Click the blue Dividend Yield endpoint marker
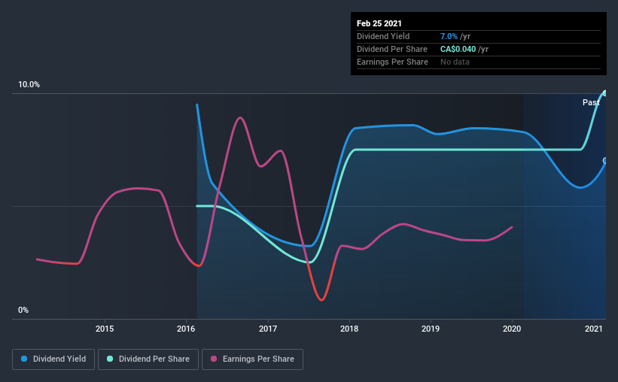 pos(605,160)
